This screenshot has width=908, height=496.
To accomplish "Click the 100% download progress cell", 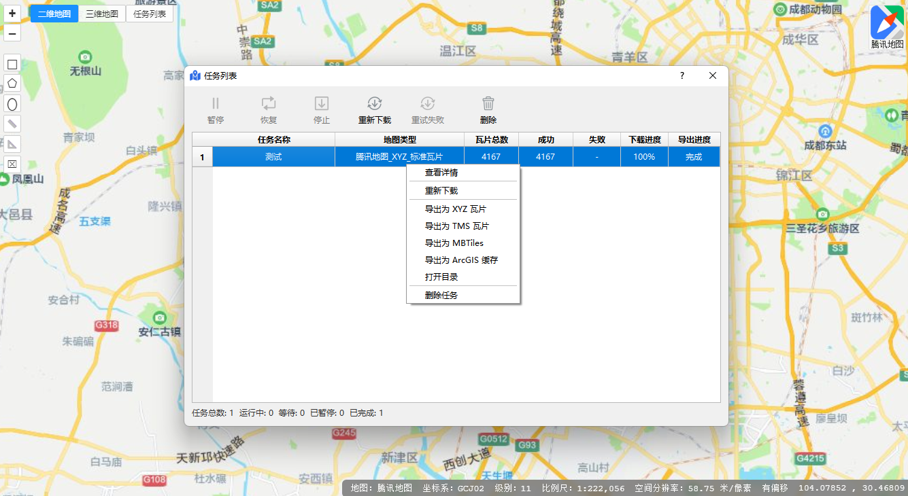I will tap(644, 157).
